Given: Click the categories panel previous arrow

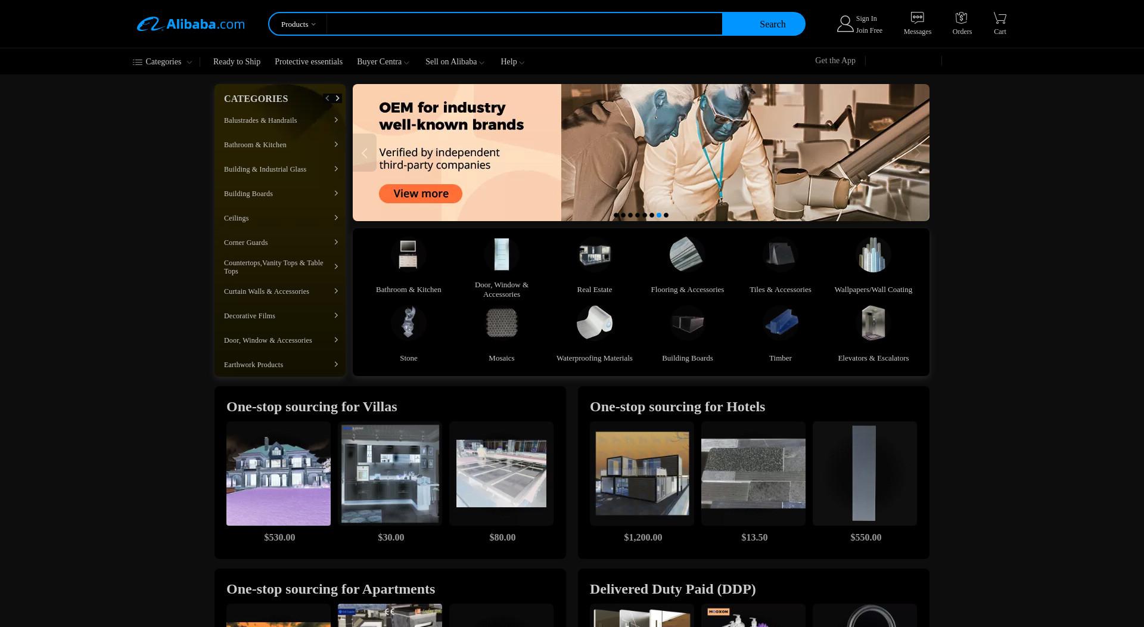Looking at the screenshot, I should [x=328, y=98].
